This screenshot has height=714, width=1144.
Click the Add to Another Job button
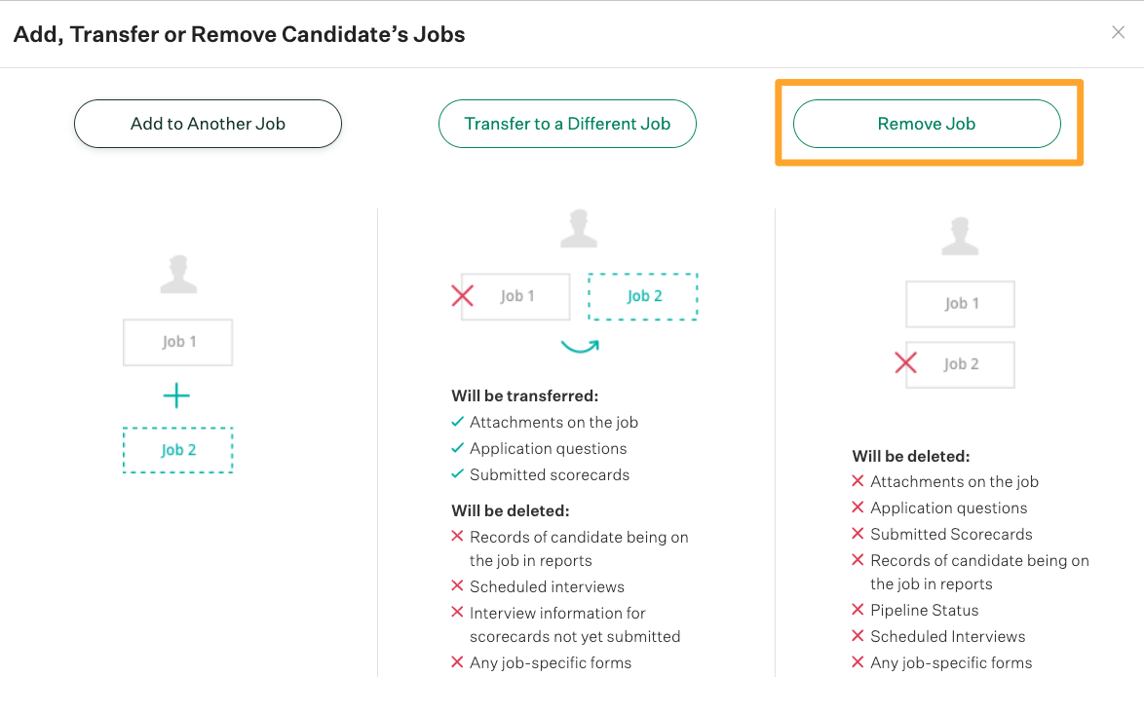point(208,124)
